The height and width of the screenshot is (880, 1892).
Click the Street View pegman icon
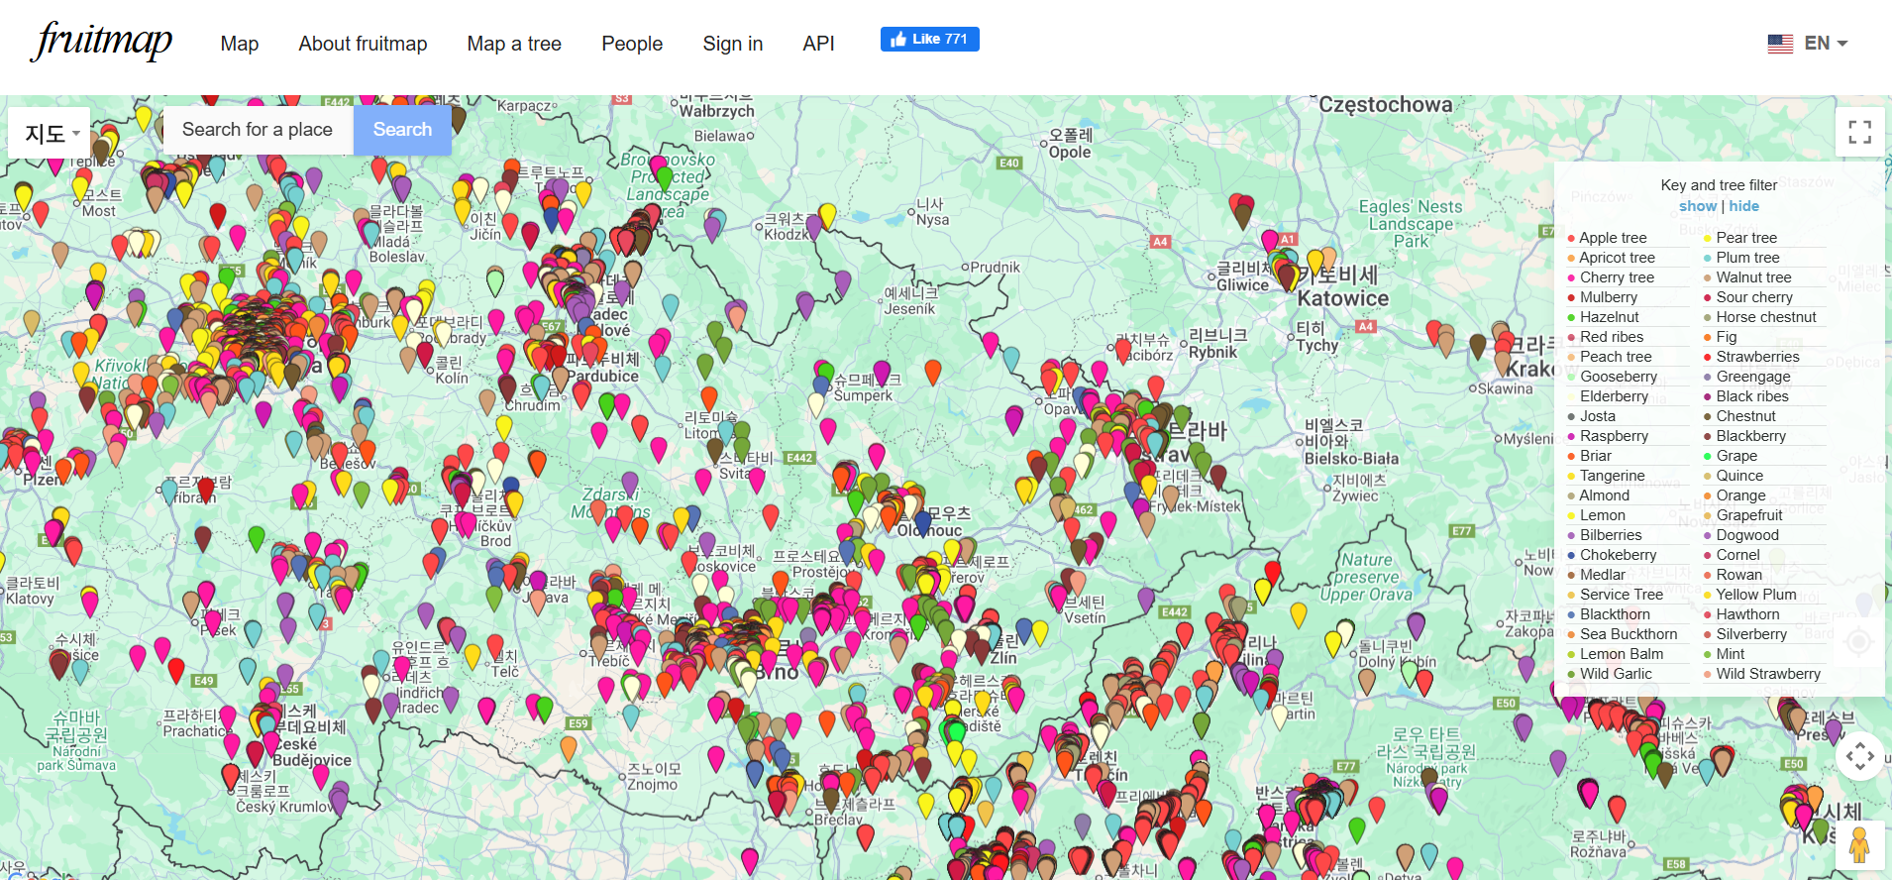coord(1859,845)
